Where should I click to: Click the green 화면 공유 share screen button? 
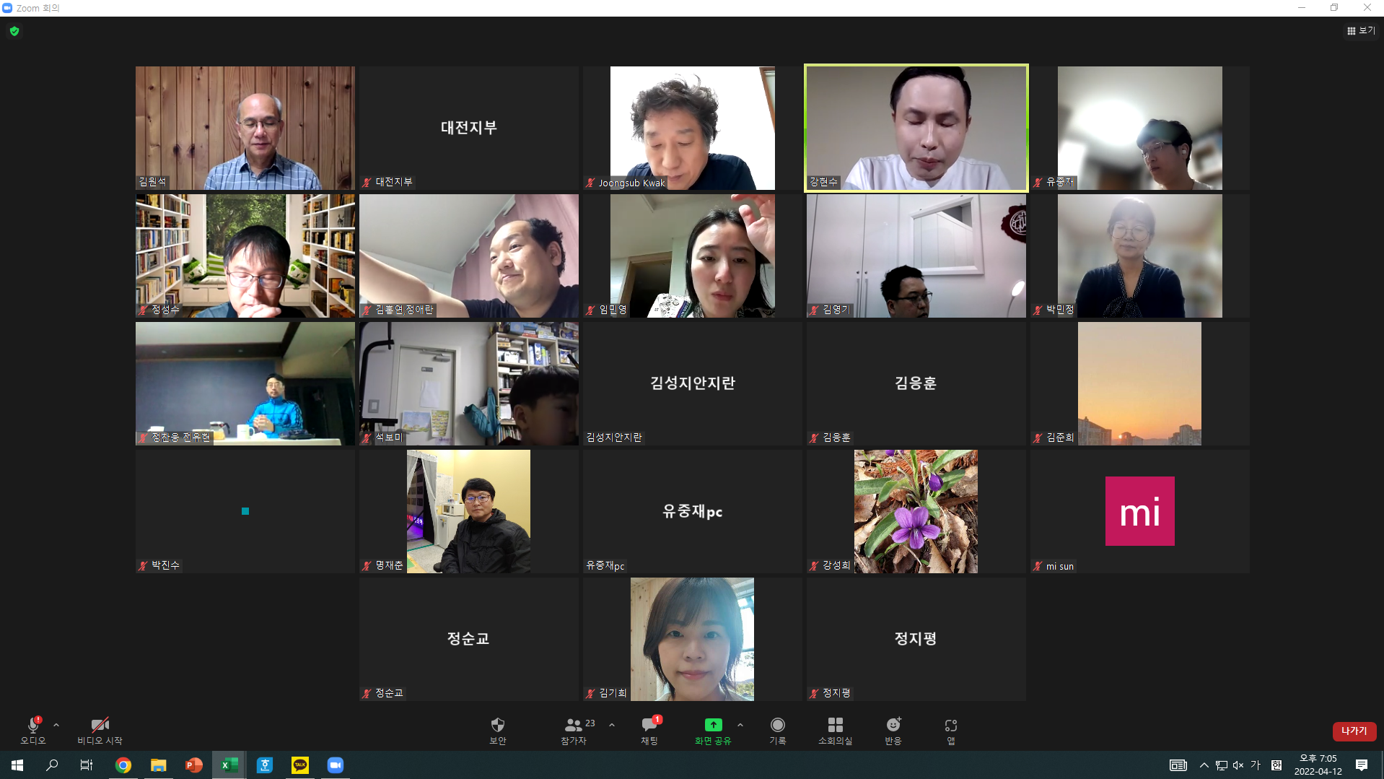click(713, 730)
